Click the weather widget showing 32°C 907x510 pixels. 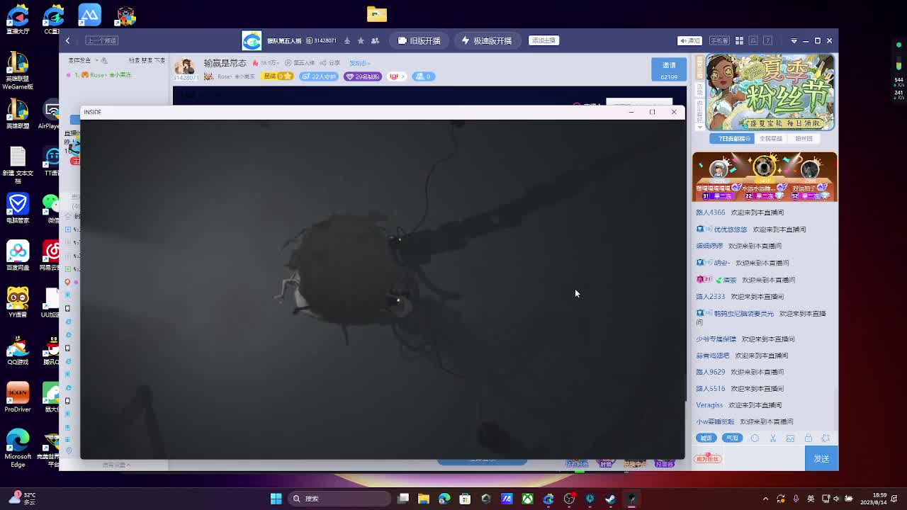23,499
